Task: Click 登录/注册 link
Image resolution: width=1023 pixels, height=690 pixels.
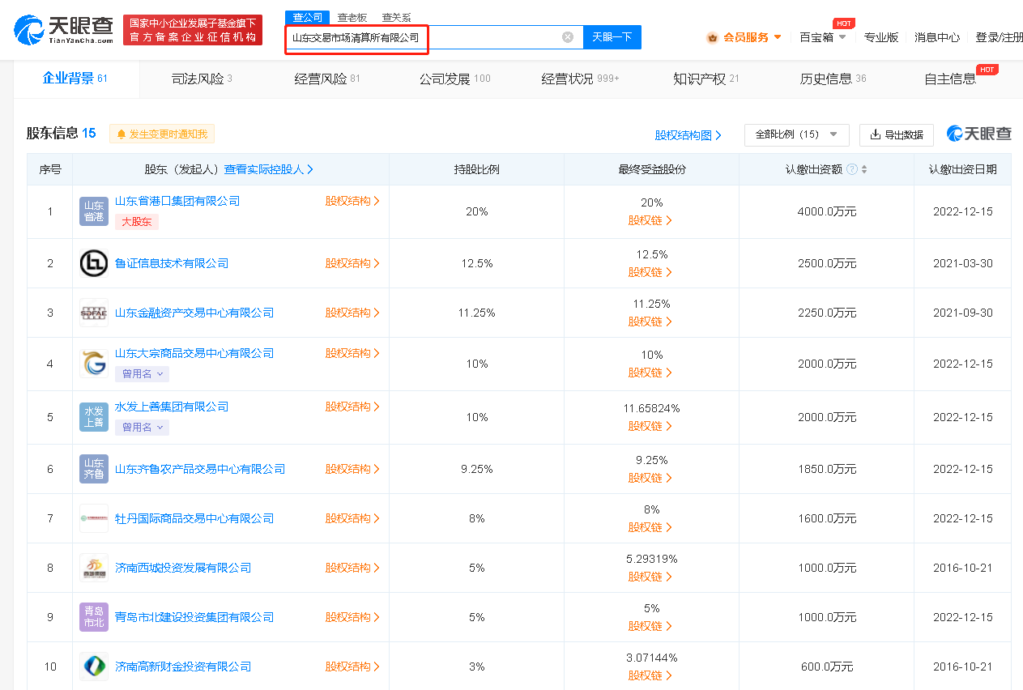Action: [x=999, y=37]
